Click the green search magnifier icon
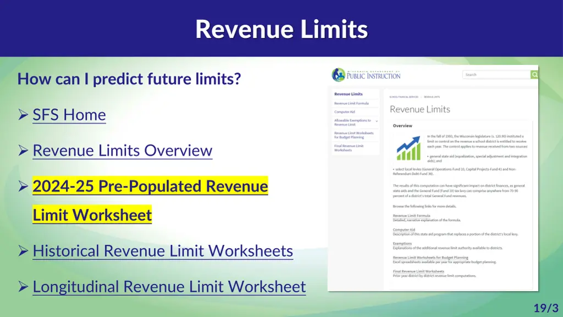Image resolution: width=563 pixels, height=317 pixels. (x=534, y=75)
